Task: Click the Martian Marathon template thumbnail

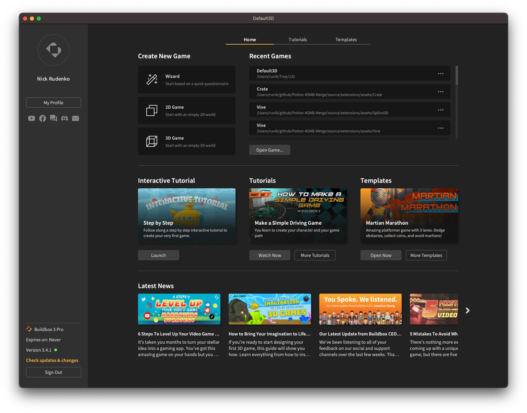Action: pos(409,216)
